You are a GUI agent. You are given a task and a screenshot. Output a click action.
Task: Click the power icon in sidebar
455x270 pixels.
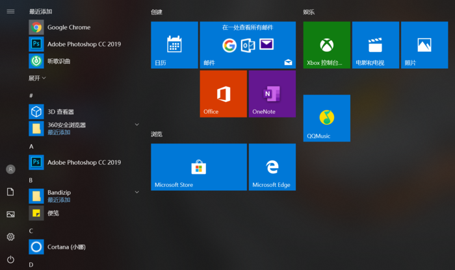tap(11, 259)
